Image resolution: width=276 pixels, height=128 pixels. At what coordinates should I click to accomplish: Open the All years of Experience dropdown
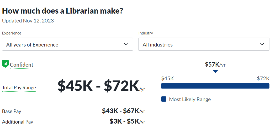[67, 44]
